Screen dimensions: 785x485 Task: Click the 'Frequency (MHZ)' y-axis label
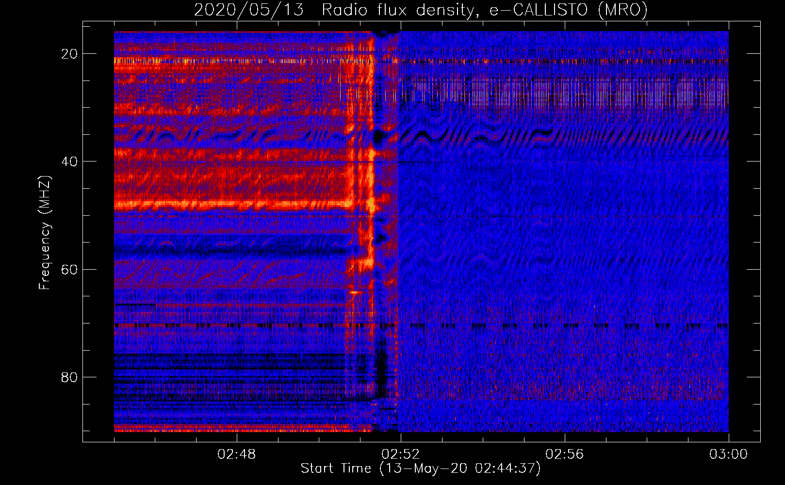45,232
